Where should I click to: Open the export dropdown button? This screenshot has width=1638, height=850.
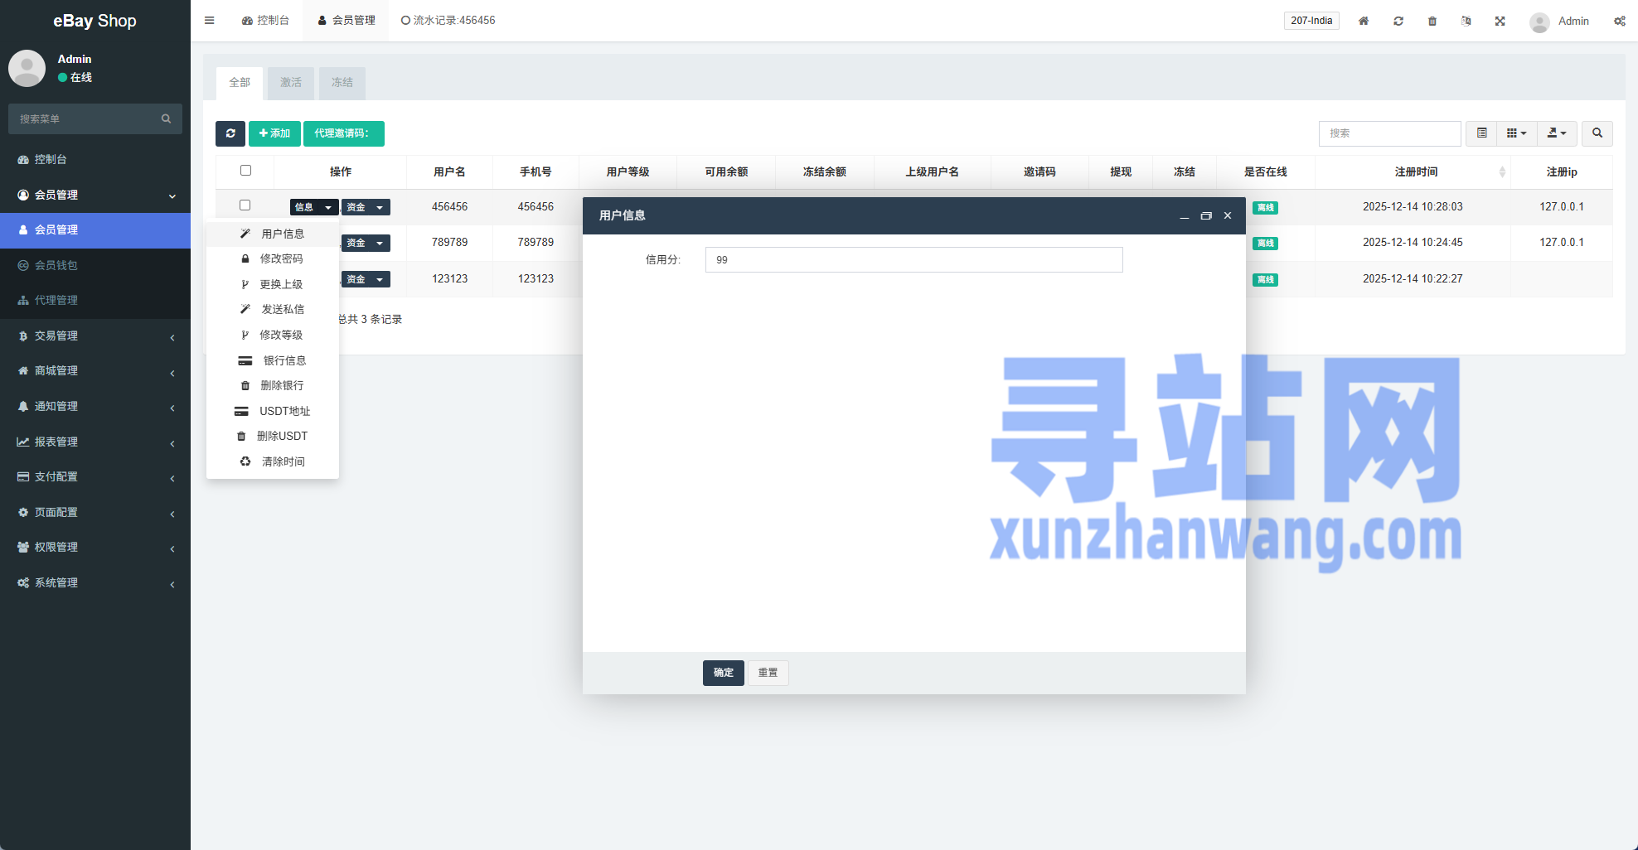[1557, 133]
